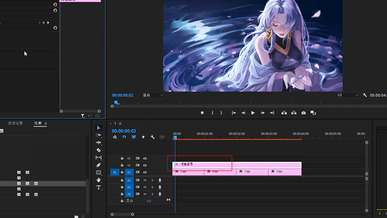The image size is (387, 218).
Task: Click mix track volume value 0.0
Action: [x=149, y=201]
